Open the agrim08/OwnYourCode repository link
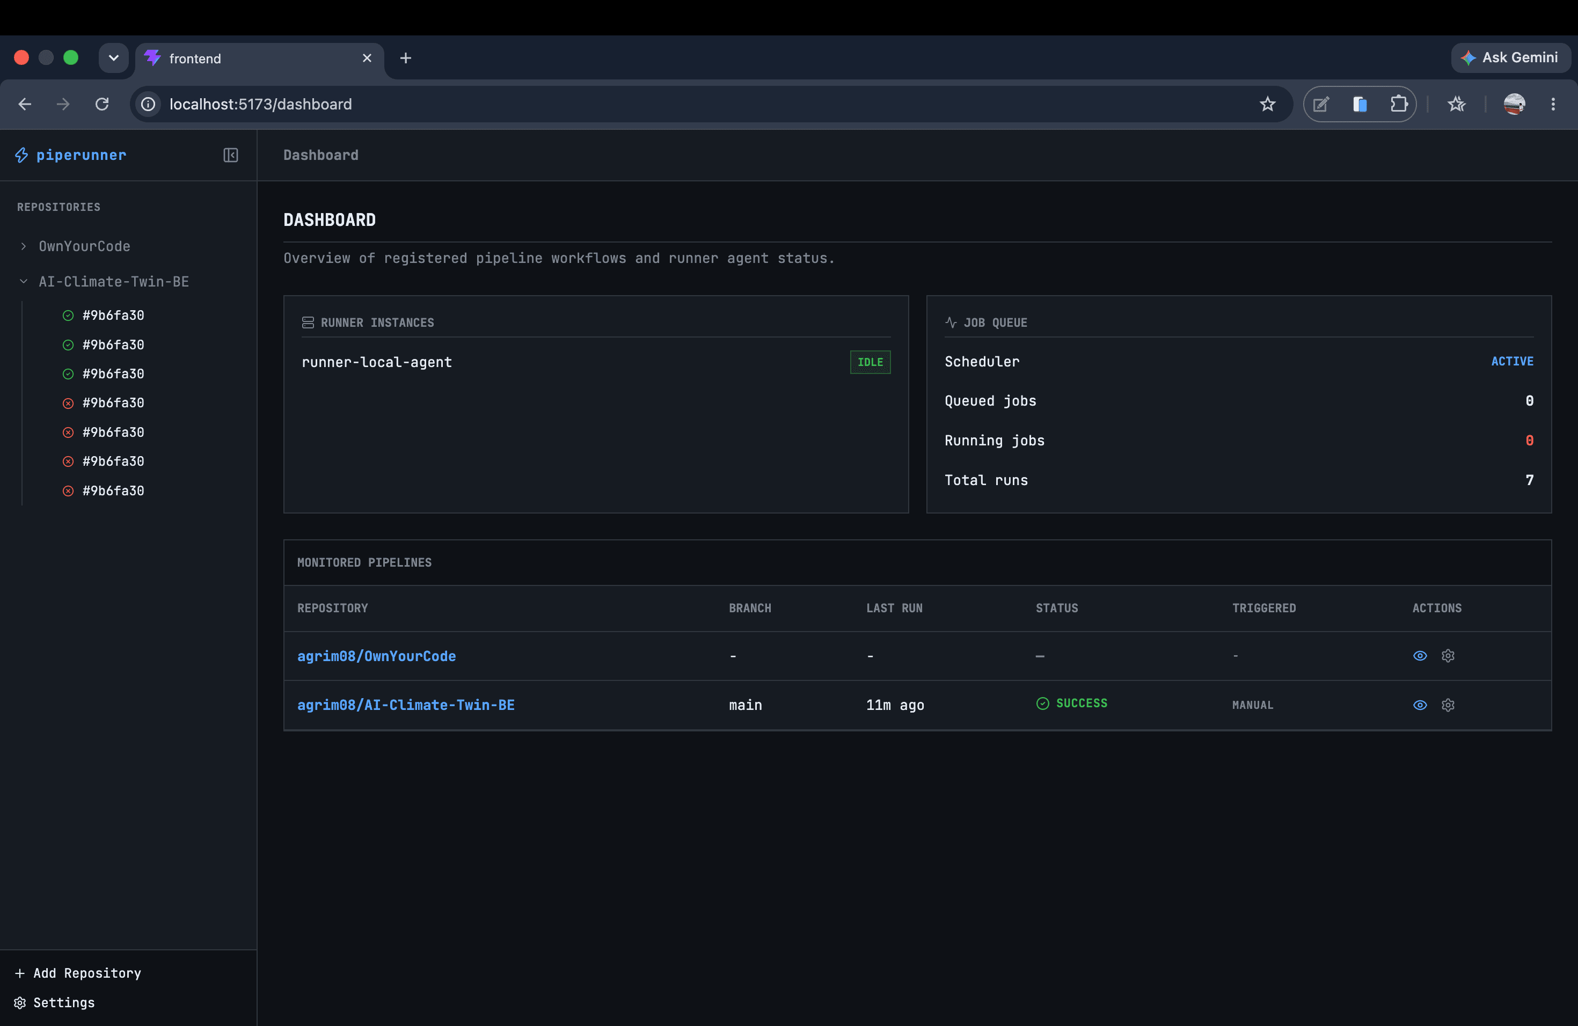1578x1026 pixels. (x=376, y=656)
